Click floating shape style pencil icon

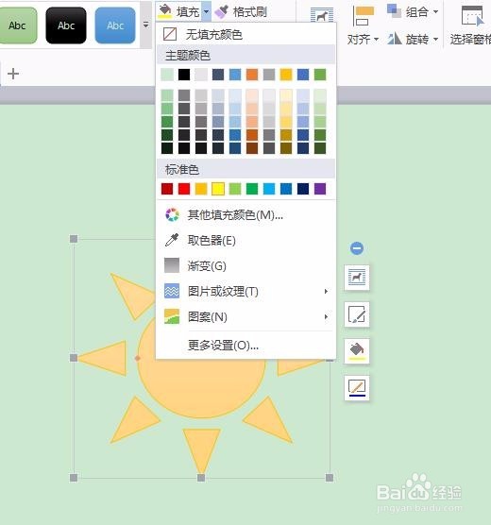[357, 314]
